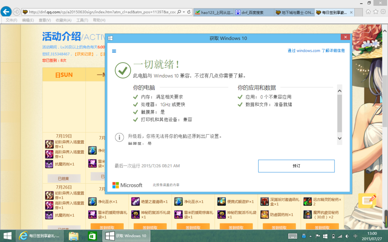Click scroll up arrow in dialog list
The image size is (388, 242).
[340, 91]
